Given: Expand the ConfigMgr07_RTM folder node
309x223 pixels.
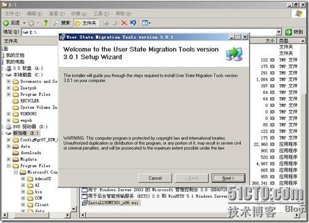Looking at the screenshot, I should tap(9, 140).
